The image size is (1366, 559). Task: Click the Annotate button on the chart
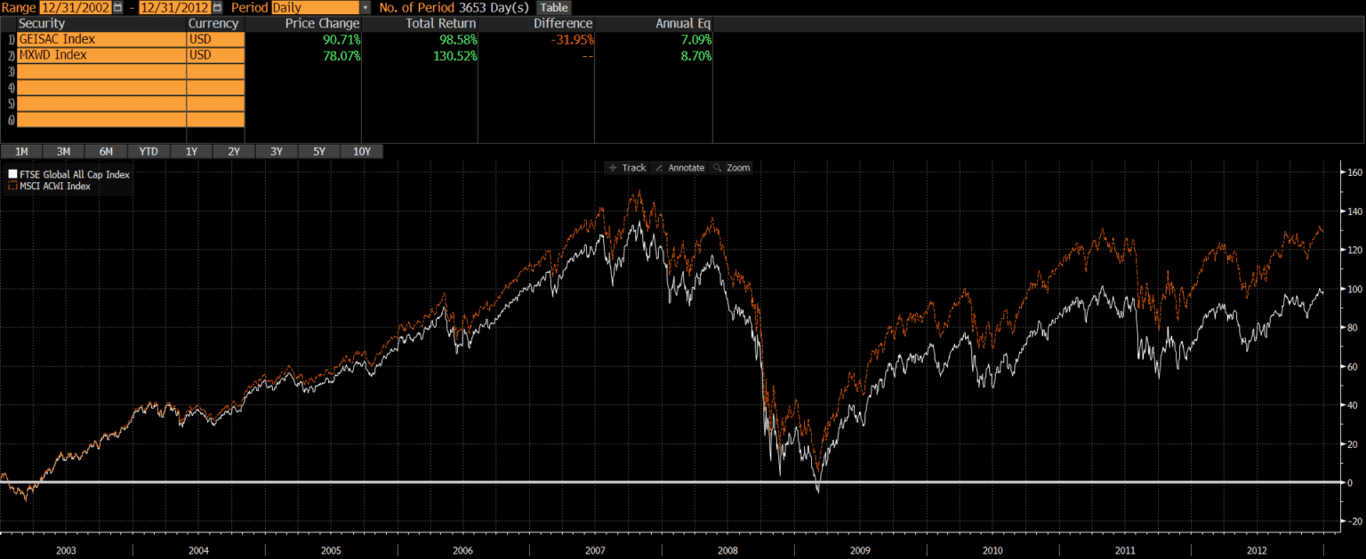click(x=679, y=167)
